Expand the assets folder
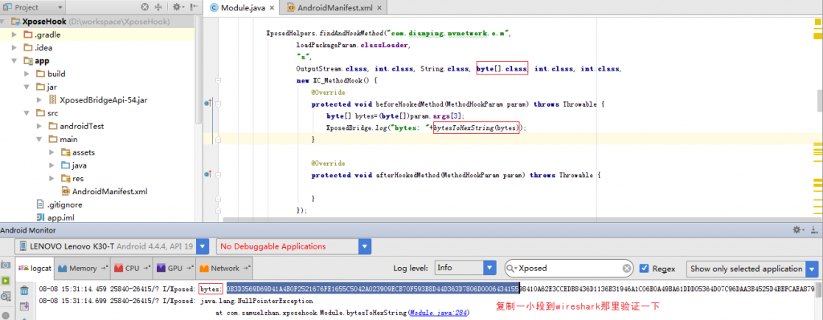The width and height of the screenshot is (823, 320). (52, 152)
